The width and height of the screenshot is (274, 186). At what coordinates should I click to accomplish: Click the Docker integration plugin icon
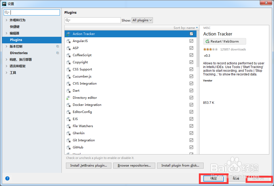(68, 105)
